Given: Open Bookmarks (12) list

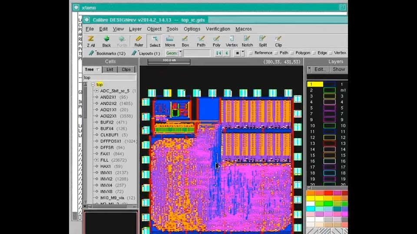Looking at the screenshot, I should point(107,53).
